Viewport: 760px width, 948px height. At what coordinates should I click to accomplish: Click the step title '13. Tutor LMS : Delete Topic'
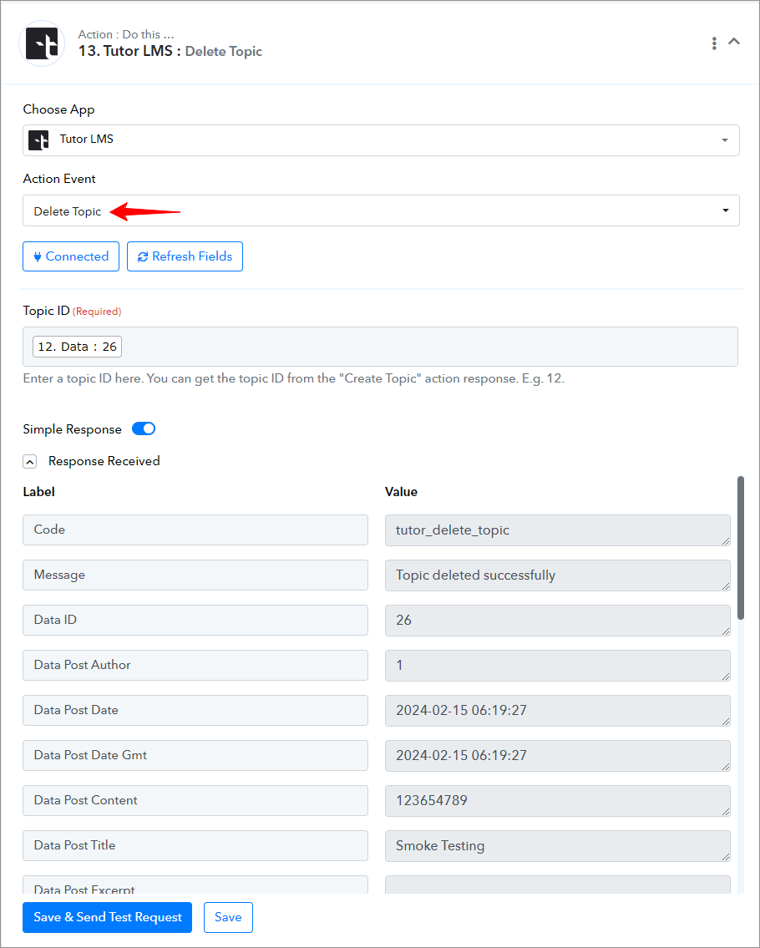[170, 52]
